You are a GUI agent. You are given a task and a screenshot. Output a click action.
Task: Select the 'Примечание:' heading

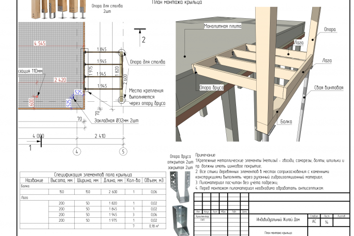pos(206,155)
